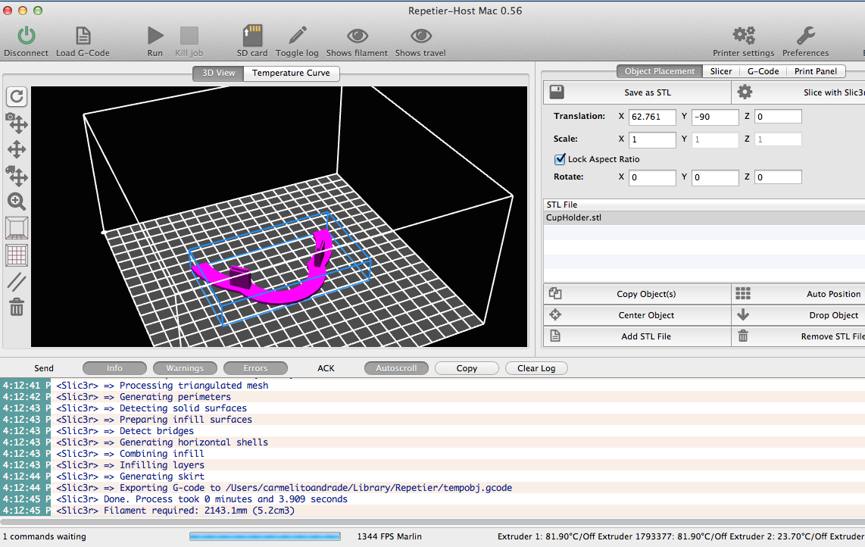The height and width of the screenshot is (547, 865).
Task: Click "1344 FPS Marlin" in status bar
Action: (x=389, y=536)
